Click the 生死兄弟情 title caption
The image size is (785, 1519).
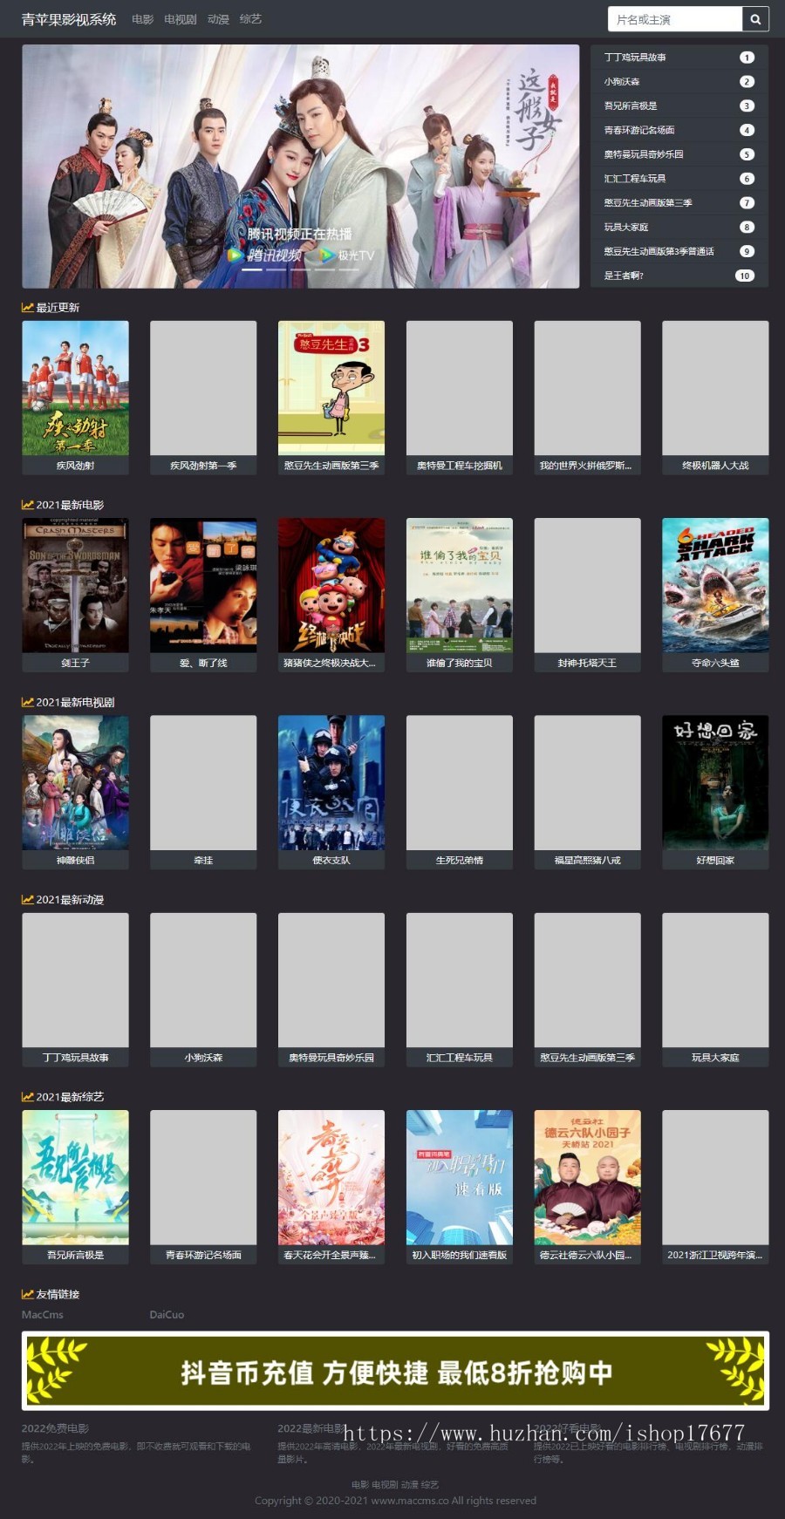click(460, 861)
